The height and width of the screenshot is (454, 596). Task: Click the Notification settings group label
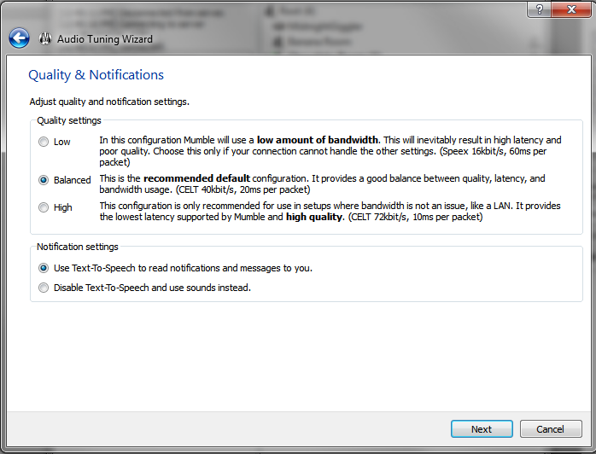click(78, 247)
